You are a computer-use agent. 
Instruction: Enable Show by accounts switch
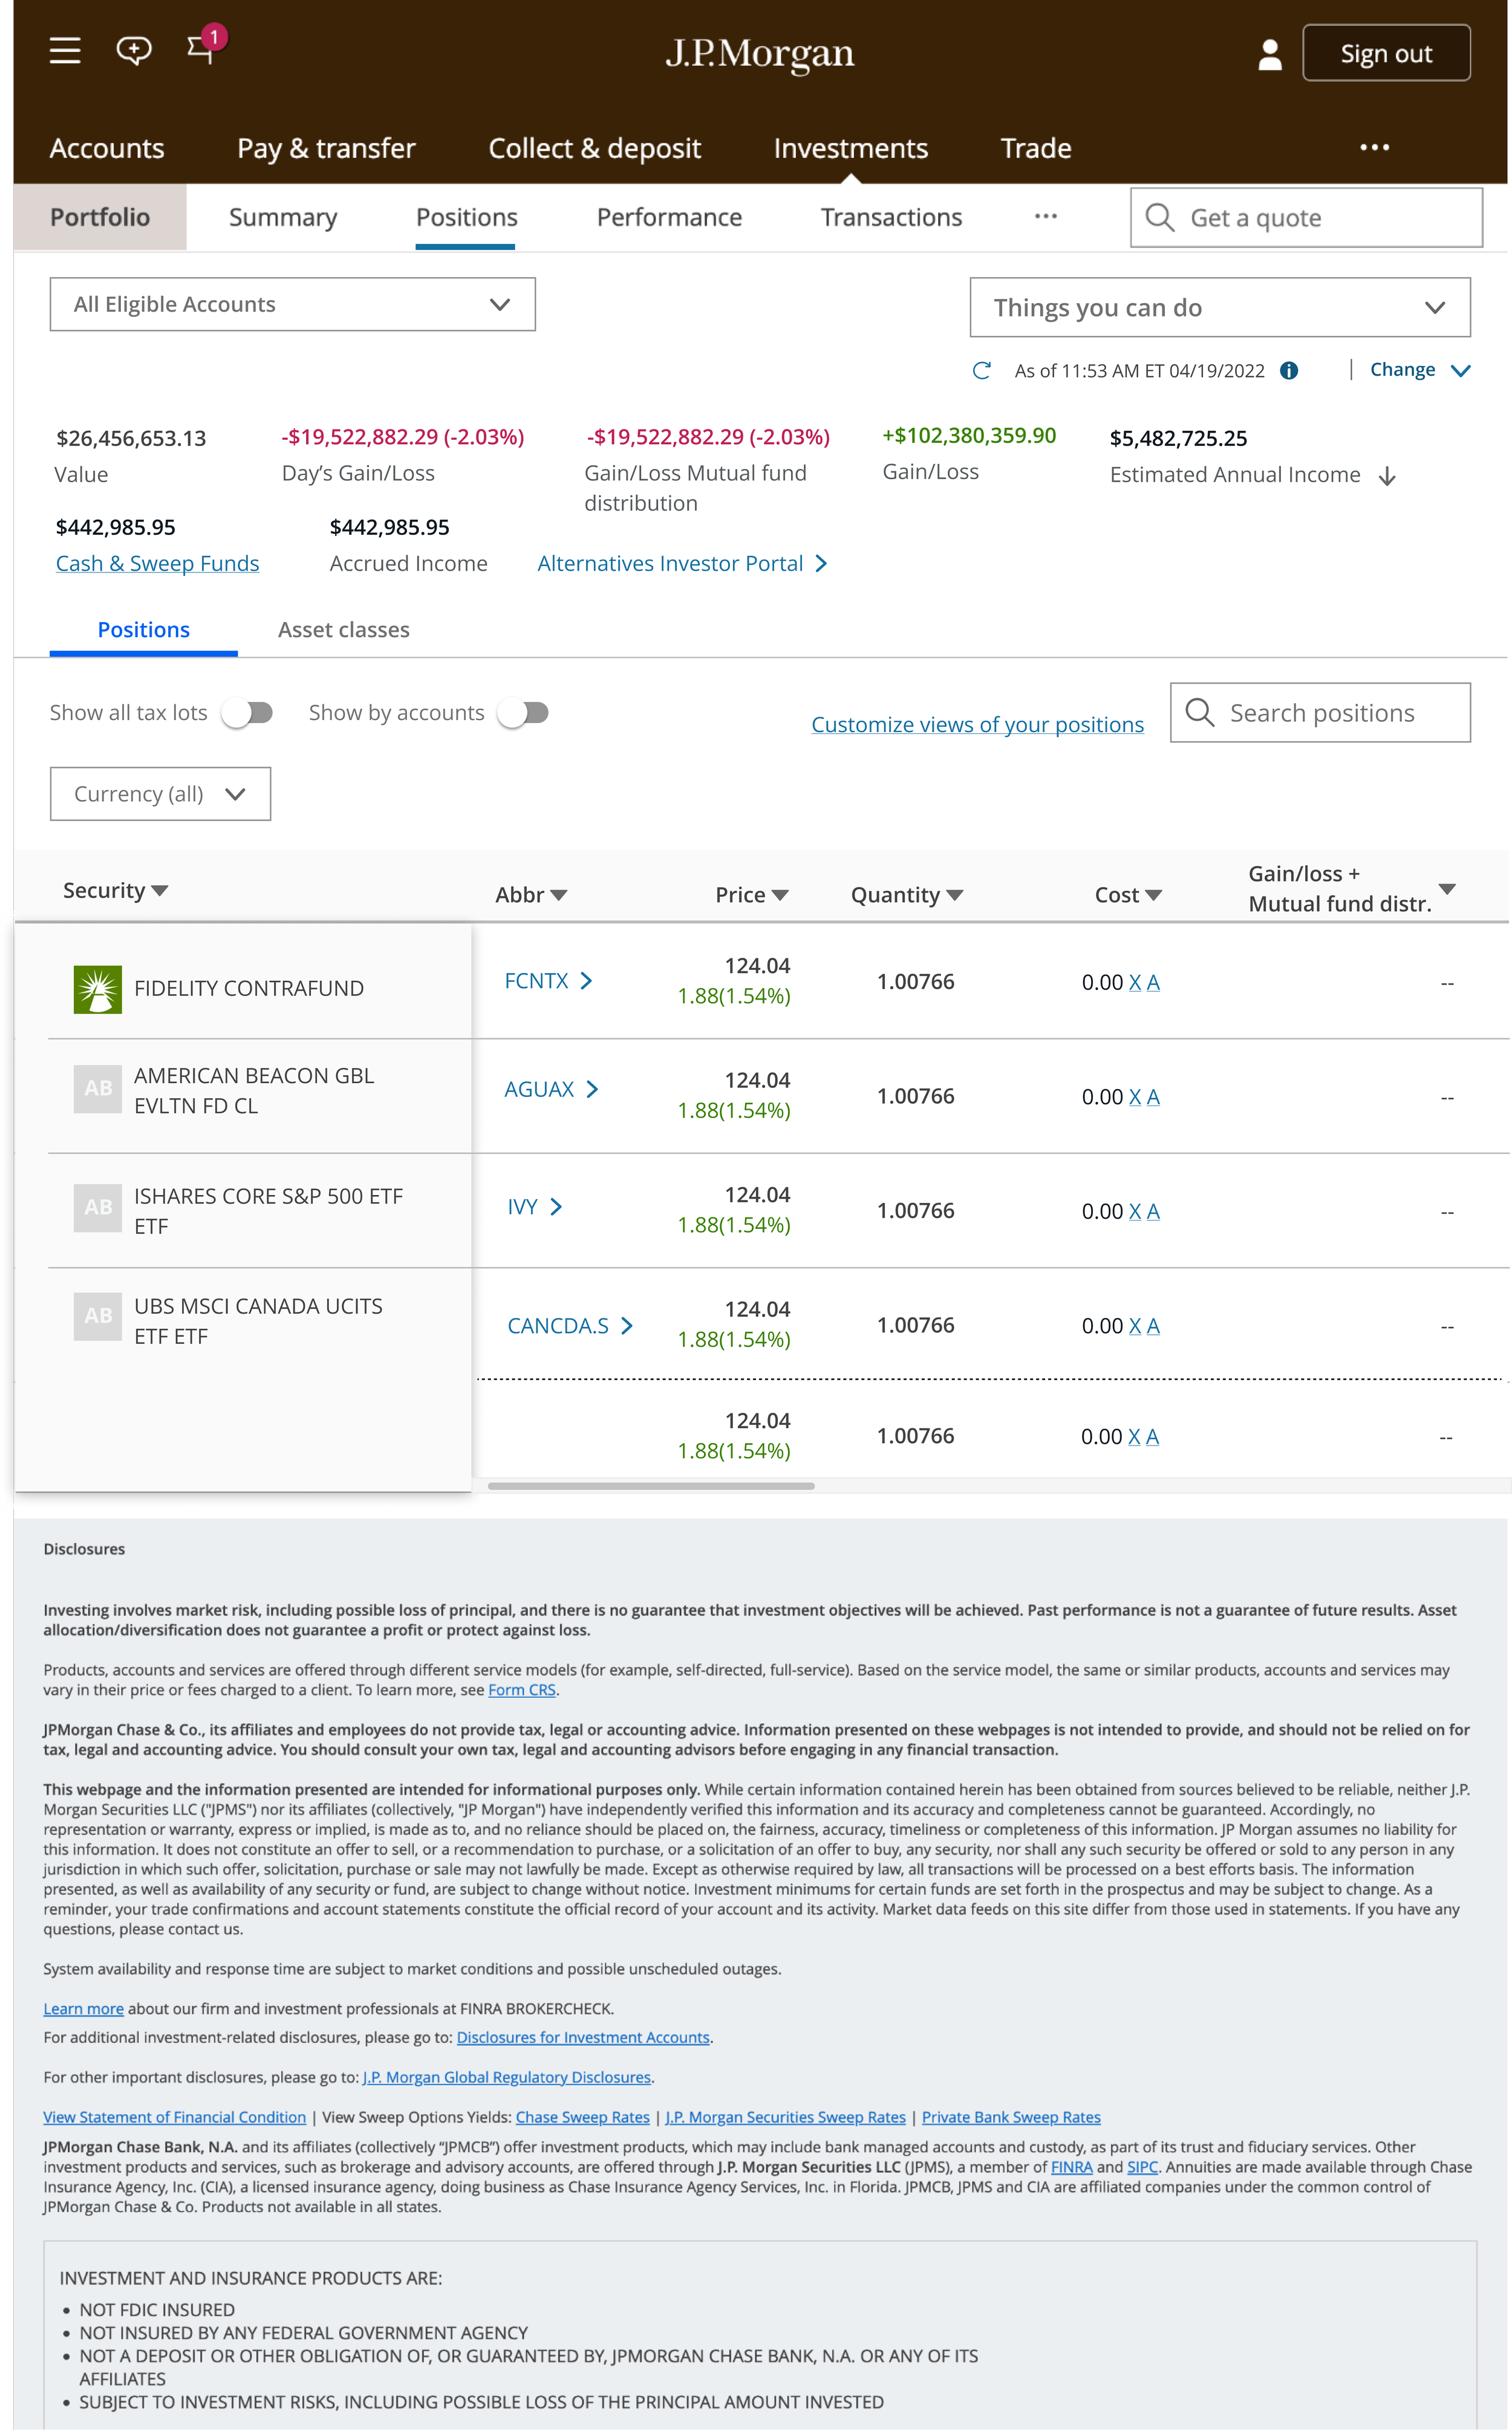[523, 712]
